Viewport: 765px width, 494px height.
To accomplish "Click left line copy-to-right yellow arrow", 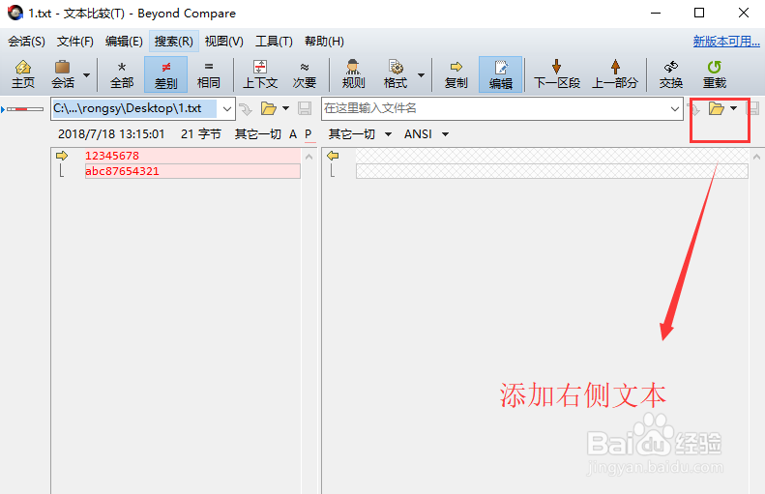I will pyautogui.click(x=62, y=156).
